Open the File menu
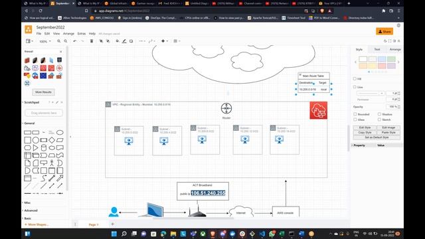The height and width of the screenshot is (239, 425). pos(39,34)
